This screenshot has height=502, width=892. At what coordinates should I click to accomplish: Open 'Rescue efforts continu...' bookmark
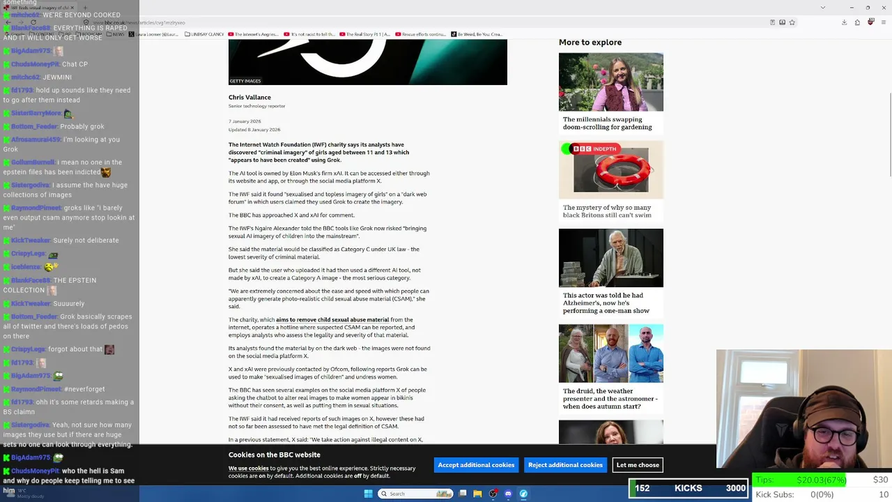(420, 34)
